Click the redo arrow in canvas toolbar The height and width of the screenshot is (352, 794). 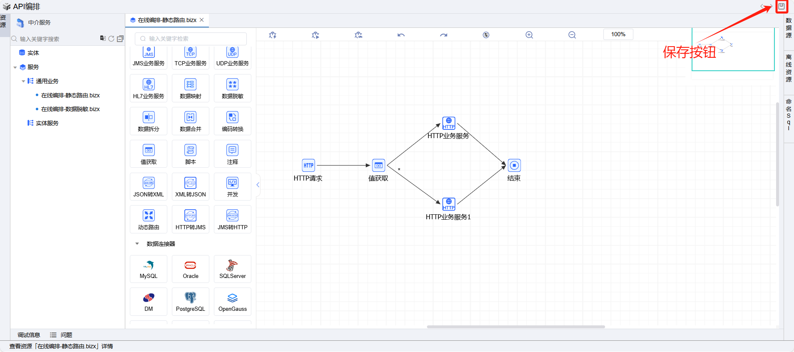(444, 35)
